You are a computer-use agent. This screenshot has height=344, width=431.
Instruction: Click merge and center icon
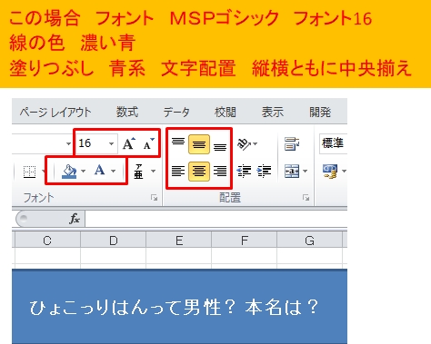coord(292,172)
